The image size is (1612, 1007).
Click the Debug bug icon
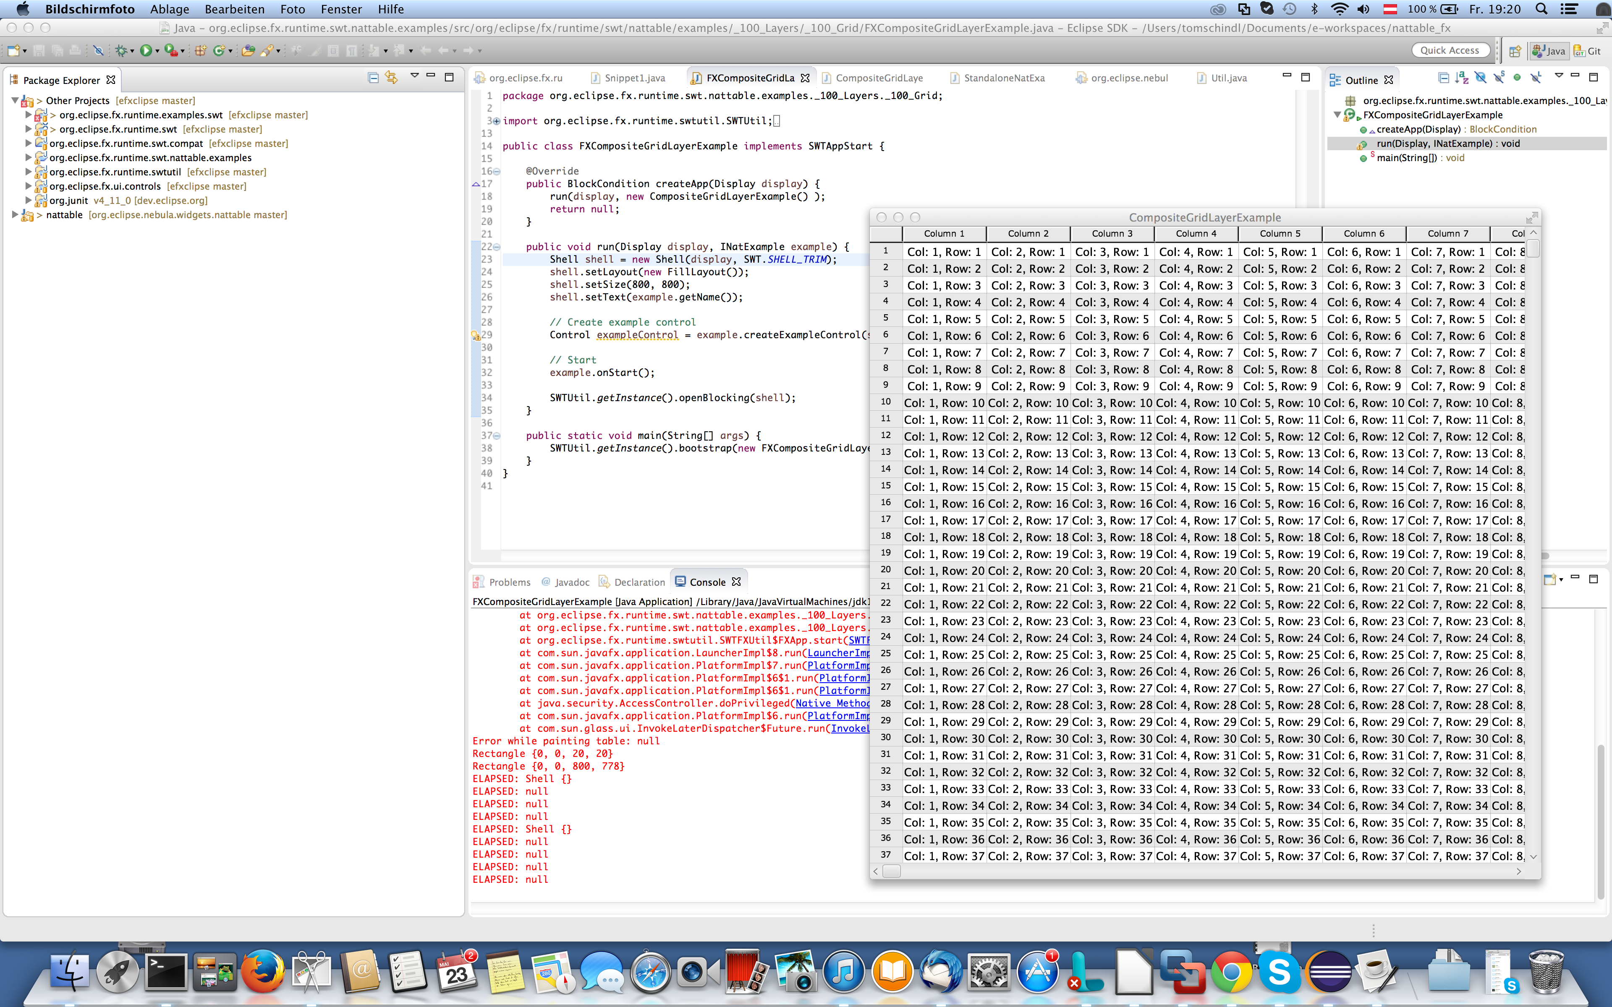pyautogui.click(x=120, y=51)
